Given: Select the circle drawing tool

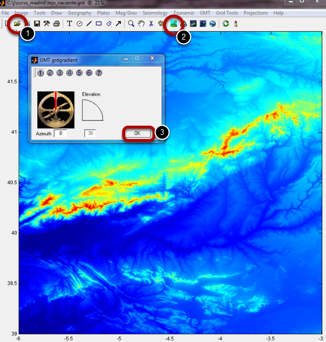Looking at the screenshot, I should [80, 23].
